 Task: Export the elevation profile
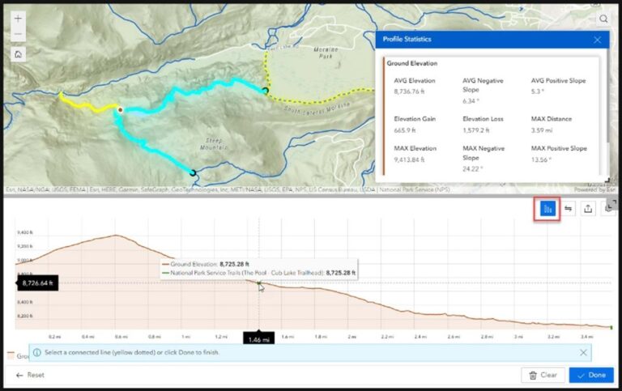589,209
